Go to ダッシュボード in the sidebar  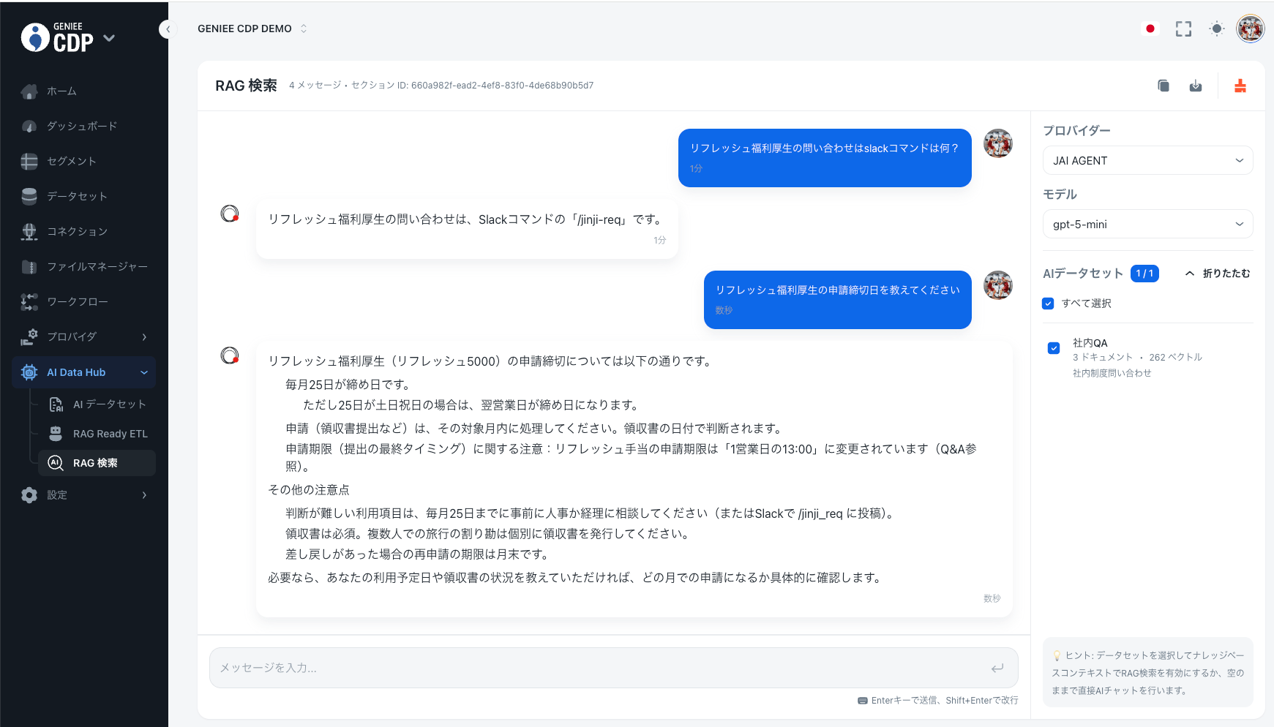pos(82,127)
